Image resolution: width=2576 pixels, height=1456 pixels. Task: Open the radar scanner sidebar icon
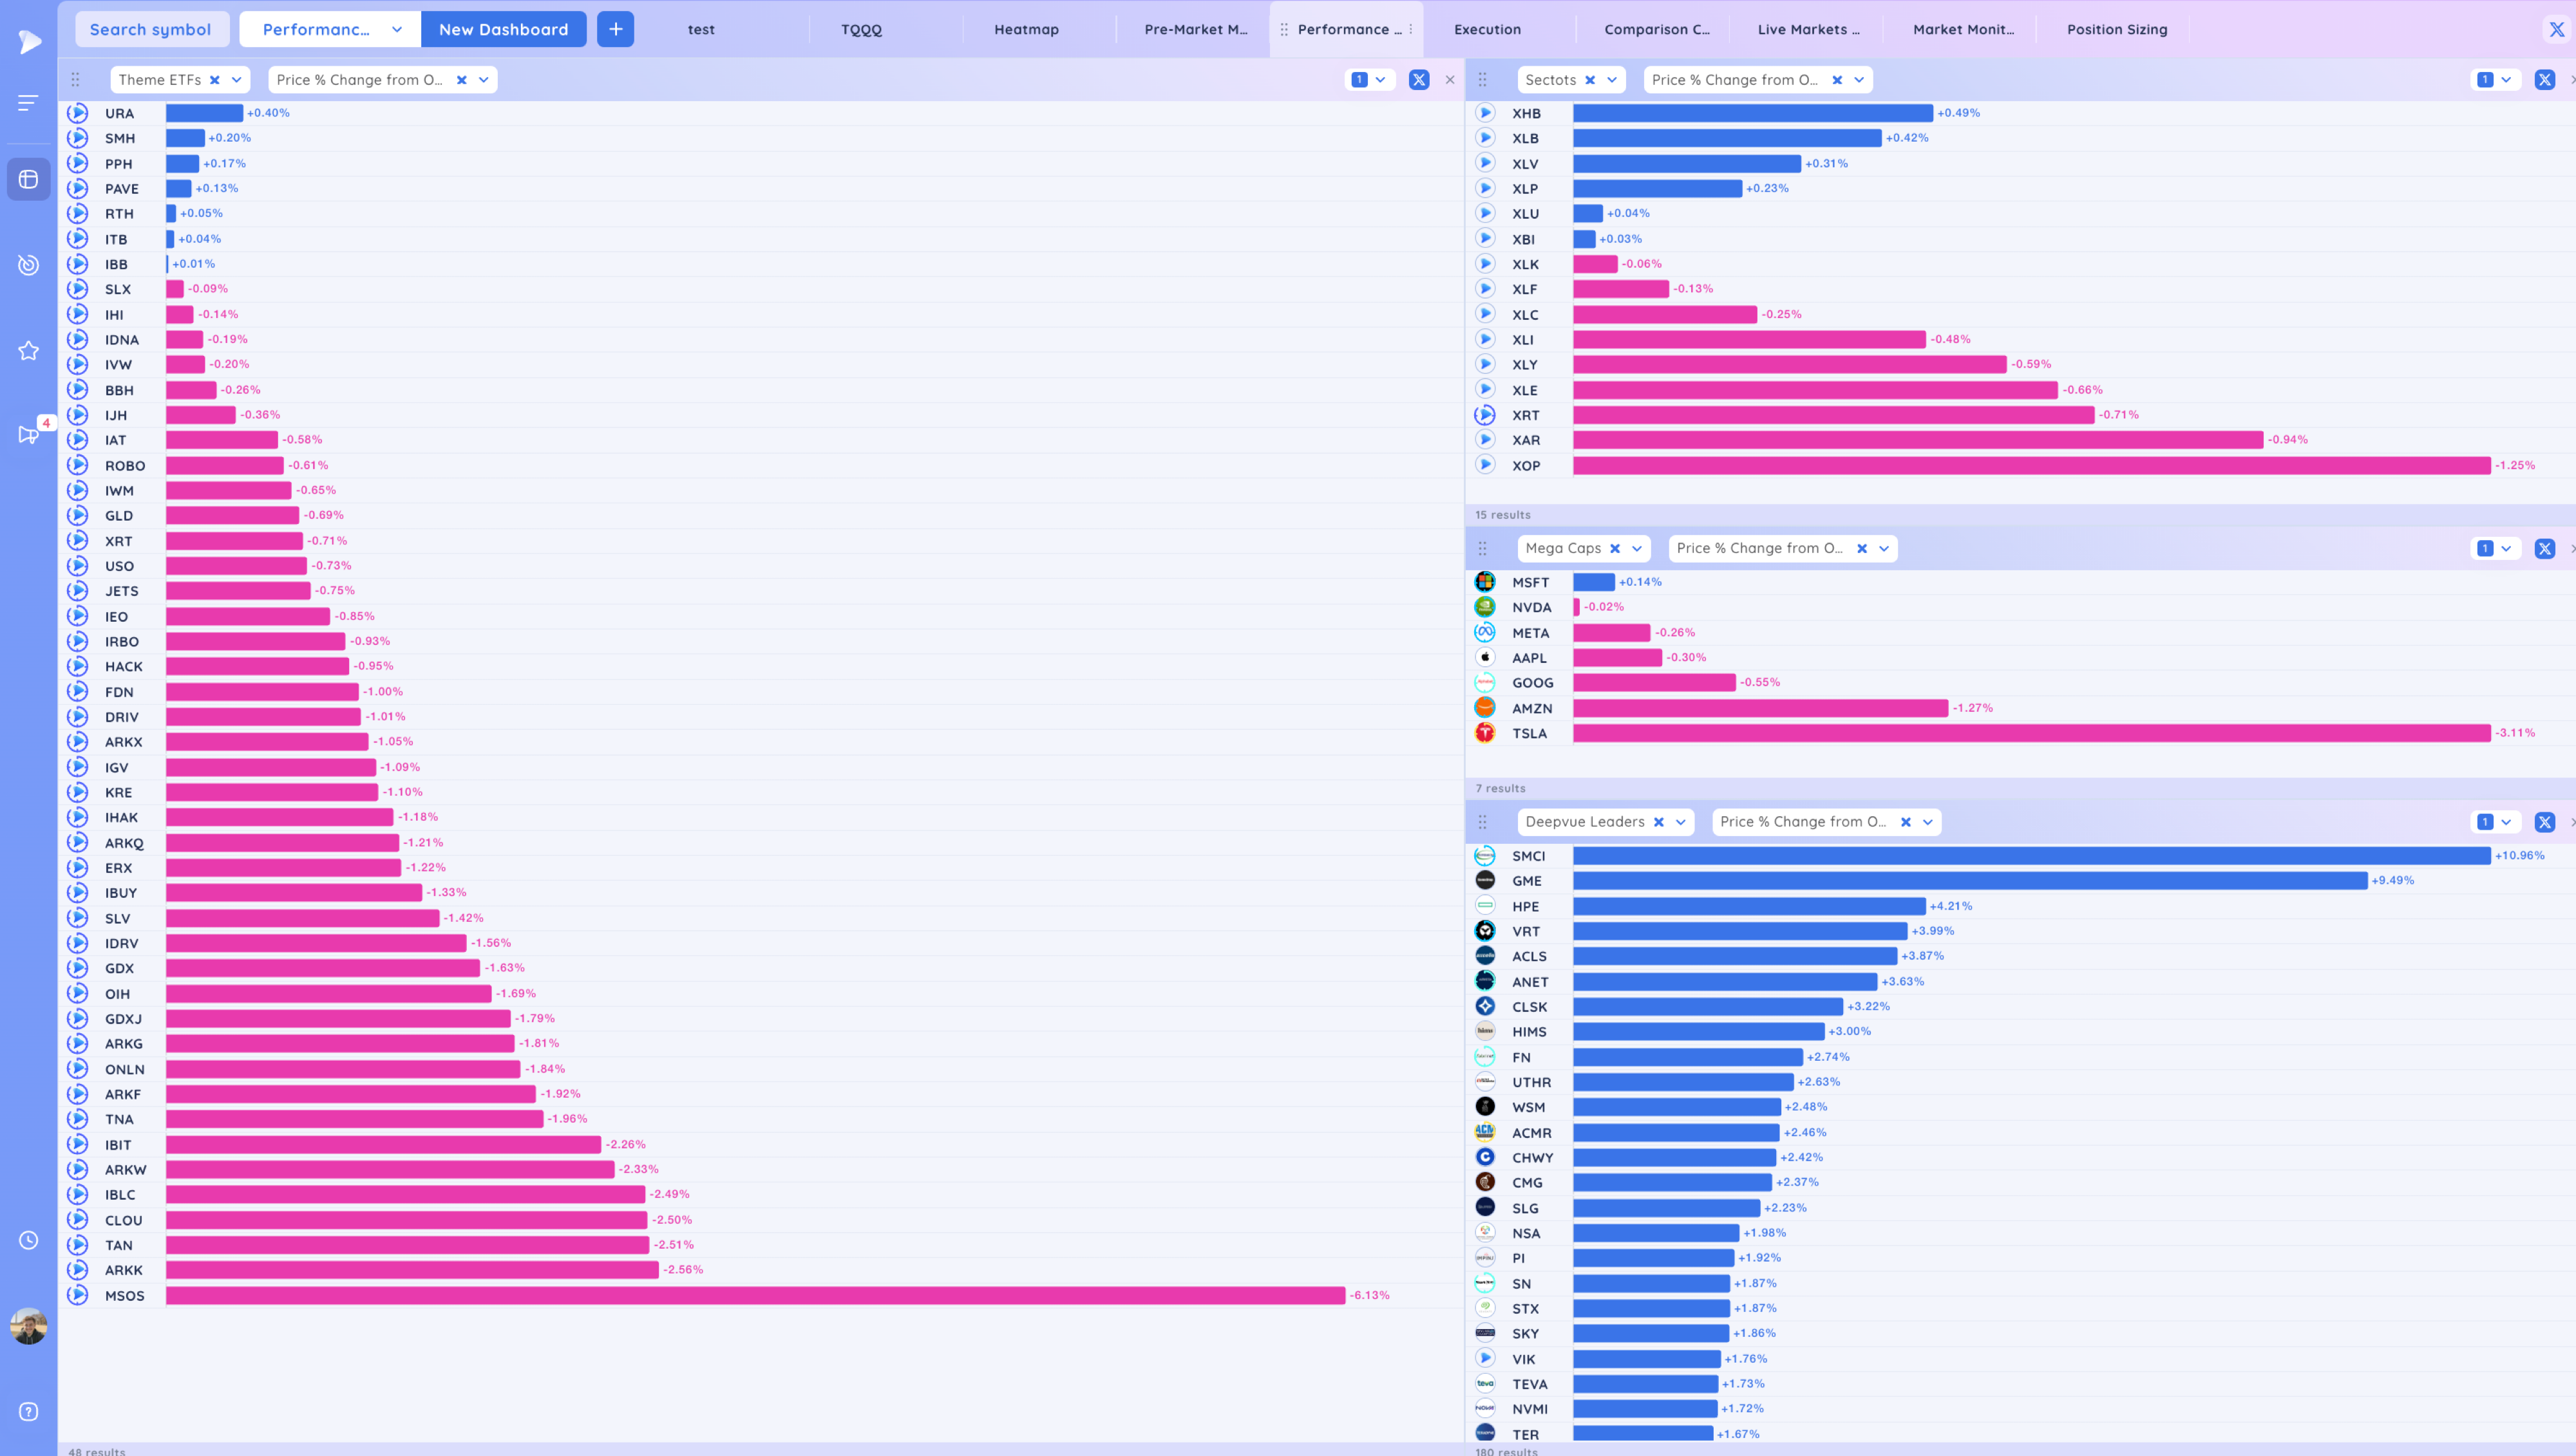(28, 264)
